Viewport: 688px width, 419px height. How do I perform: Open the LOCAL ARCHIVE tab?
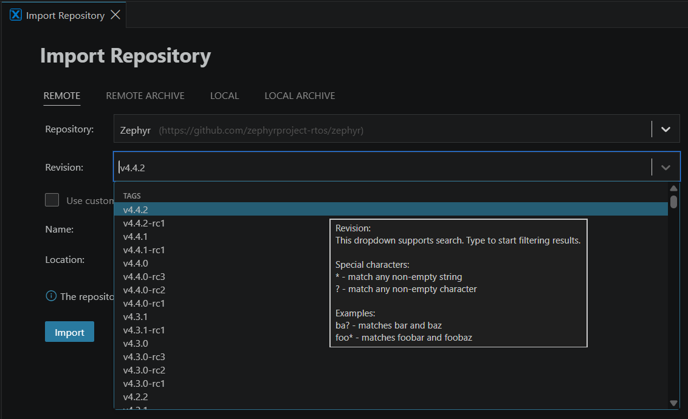[x=300, y=95]
